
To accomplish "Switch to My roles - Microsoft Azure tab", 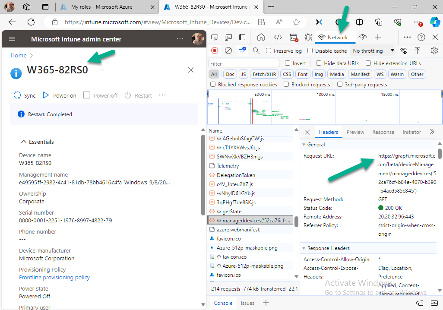I will click(x=107, y=7).
